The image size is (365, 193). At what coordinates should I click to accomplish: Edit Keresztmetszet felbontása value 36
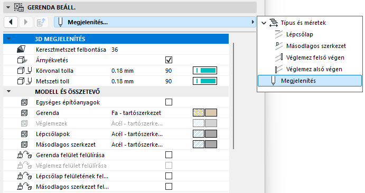pos(115,50)
